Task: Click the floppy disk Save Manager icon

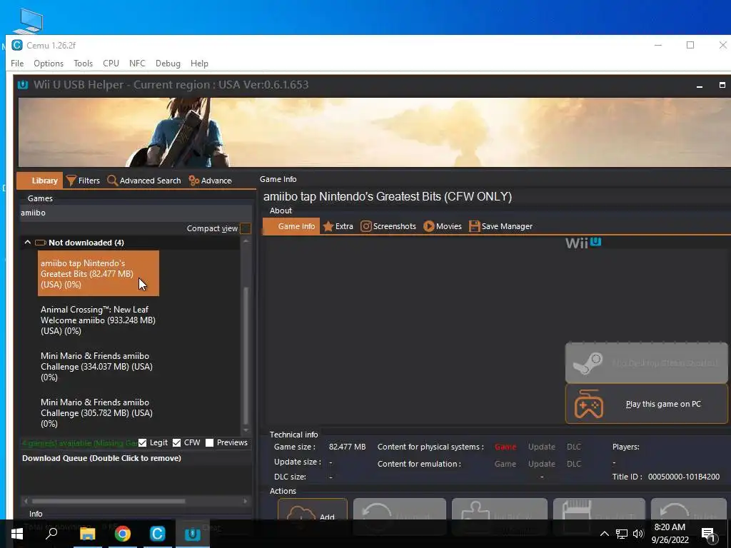Action: pos(474,226)
